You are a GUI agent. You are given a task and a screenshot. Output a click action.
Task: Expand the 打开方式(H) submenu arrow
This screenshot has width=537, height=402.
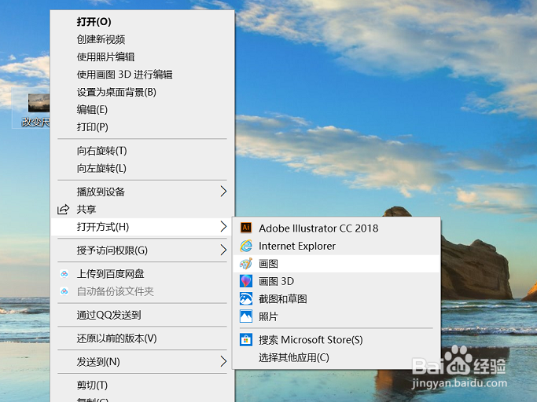223,226
